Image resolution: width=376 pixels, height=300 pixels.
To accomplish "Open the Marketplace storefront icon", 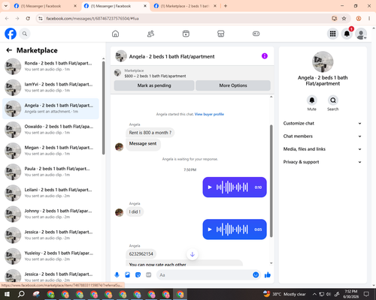I will click(221, 34).
